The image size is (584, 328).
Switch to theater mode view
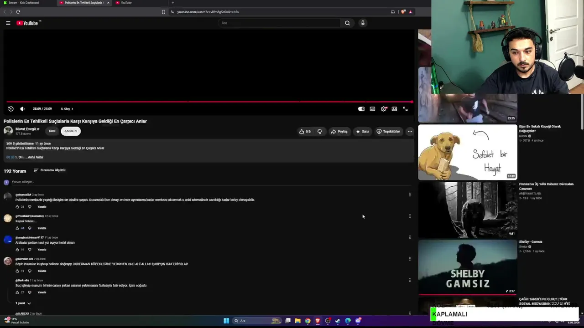pyautogui.click(x=394, y=109)
